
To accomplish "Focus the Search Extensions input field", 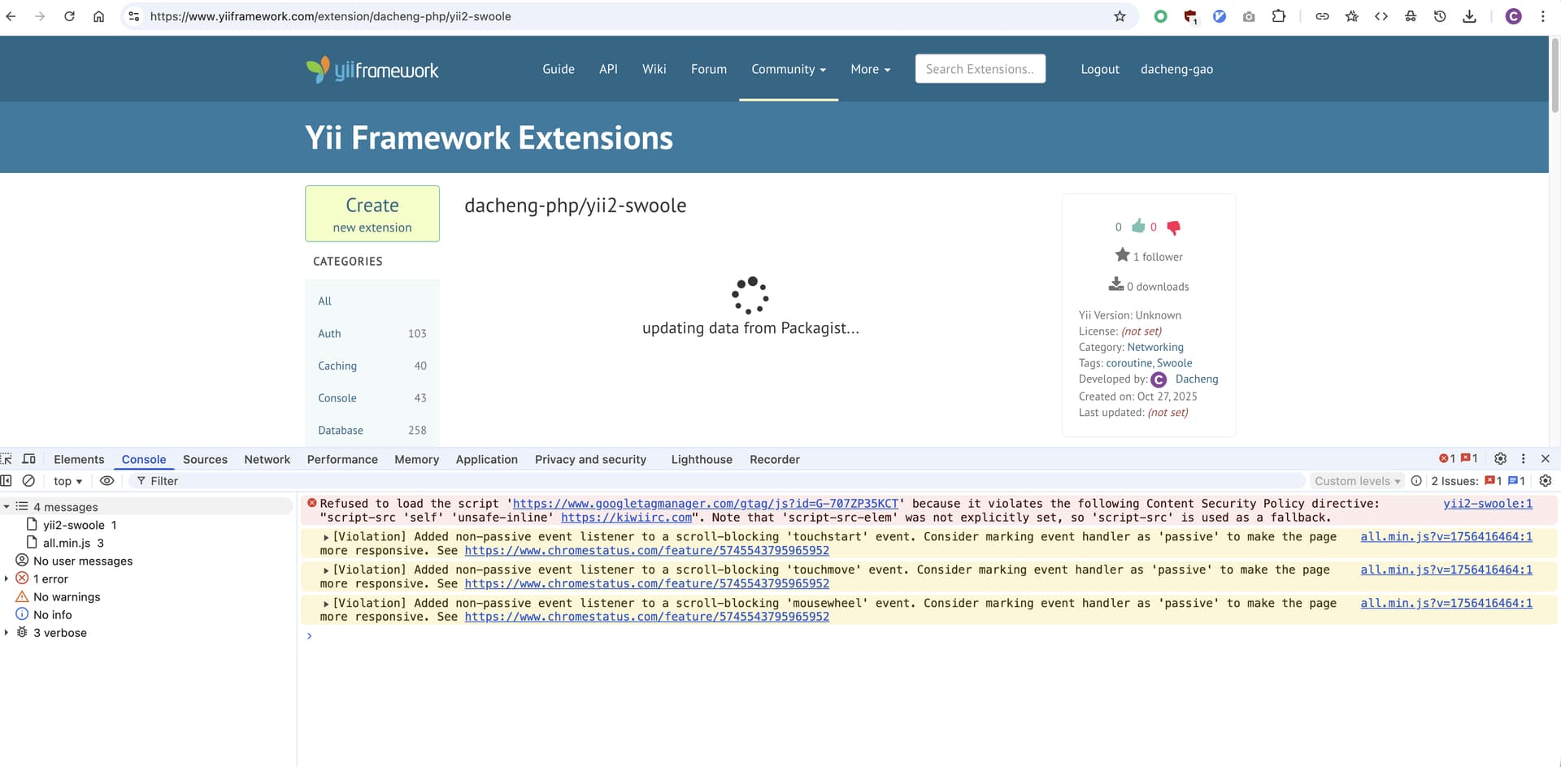I will coord(980,69).
